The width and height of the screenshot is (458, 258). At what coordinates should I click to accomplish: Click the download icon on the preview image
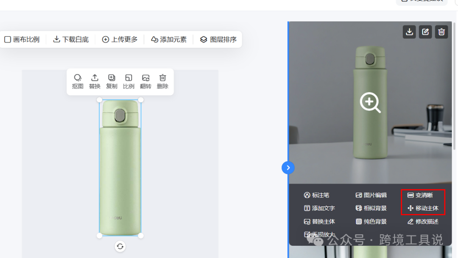click(x=409, y=32)
